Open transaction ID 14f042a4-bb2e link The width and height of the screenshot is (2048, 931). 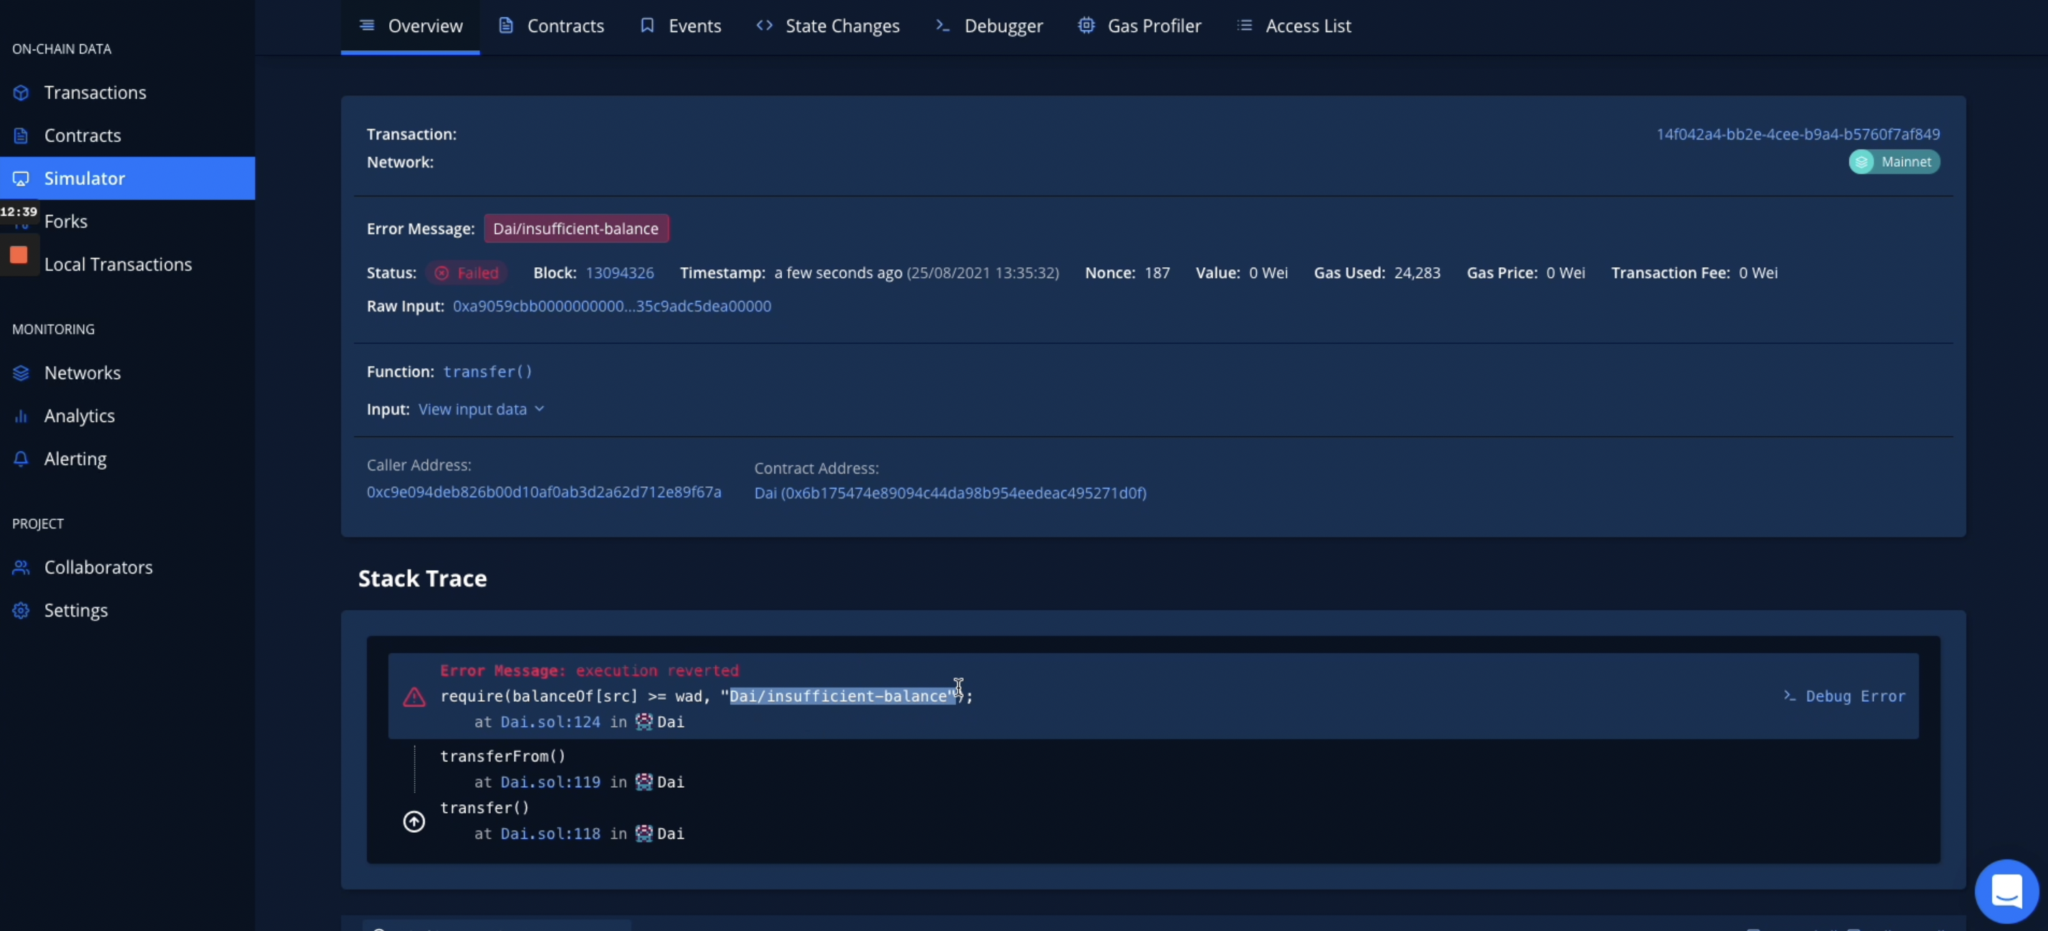pos(1798,134)
